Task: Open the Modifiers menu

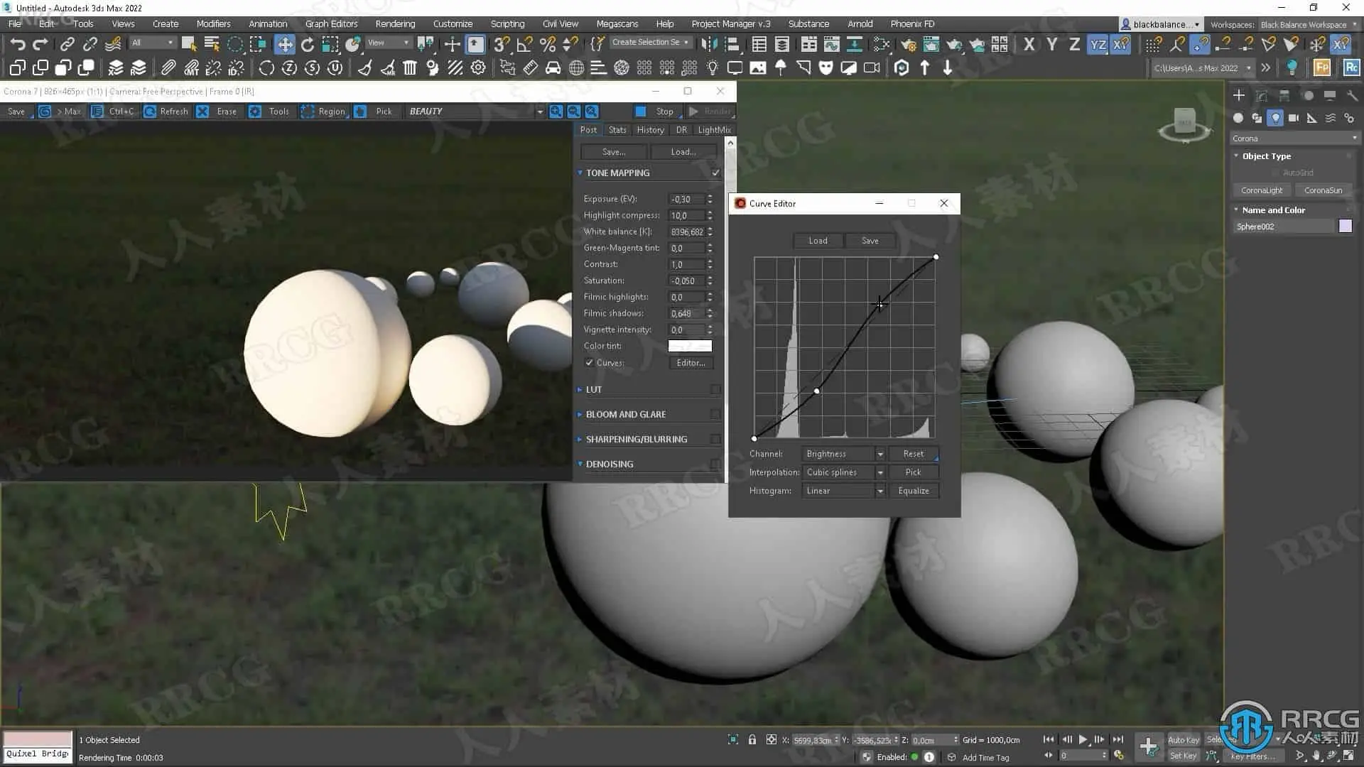Action: pyautogui.click(x=213, y=23)
